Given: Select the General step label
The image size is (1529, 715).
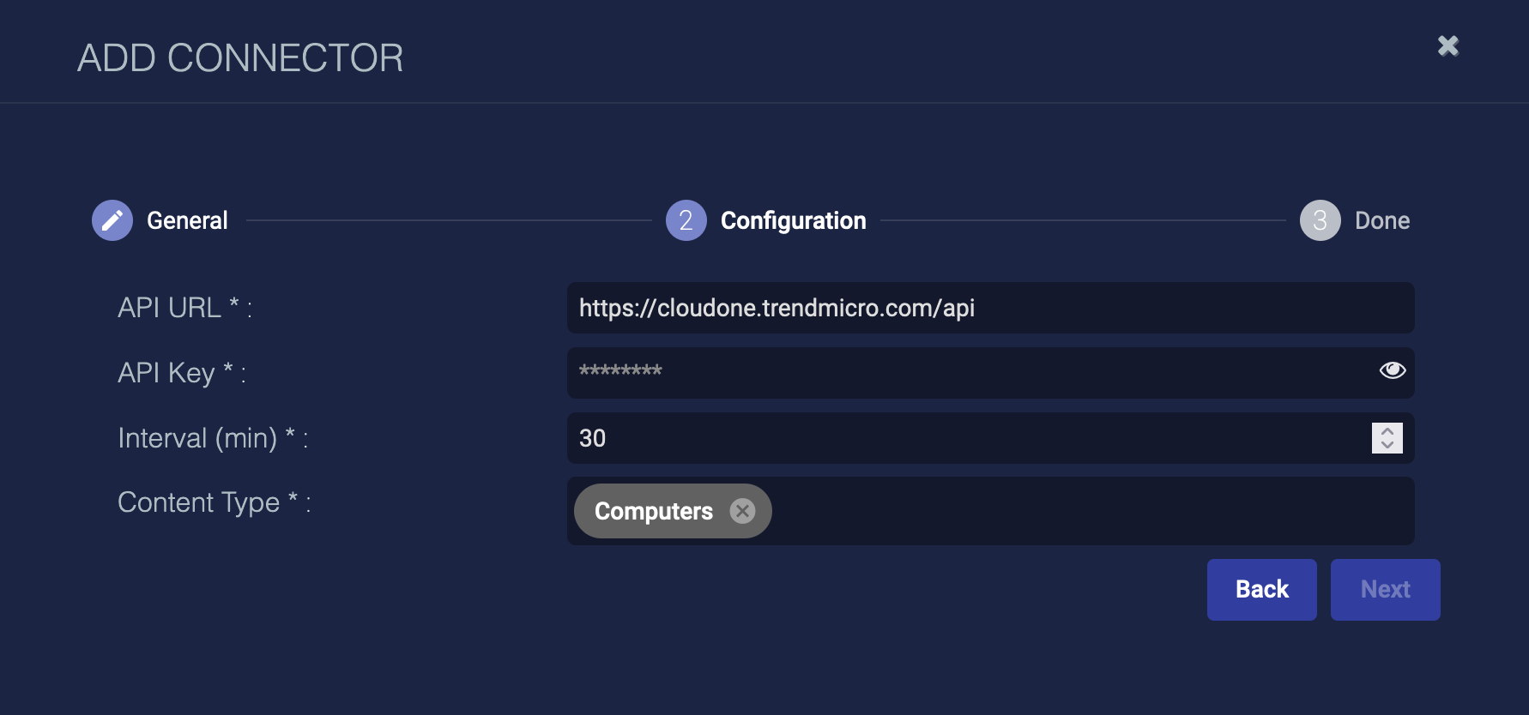Looking at the screenshot, I should pyautogui.click(x=187, y=220).
